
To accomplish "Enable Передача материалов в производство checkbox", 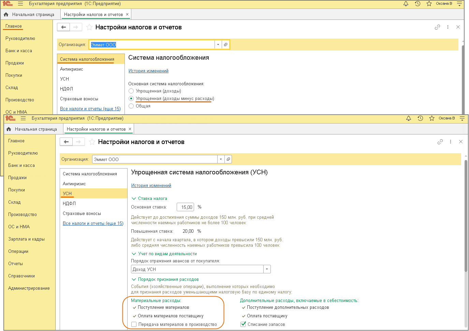I will pyautogui.click(x=134, y=325).
